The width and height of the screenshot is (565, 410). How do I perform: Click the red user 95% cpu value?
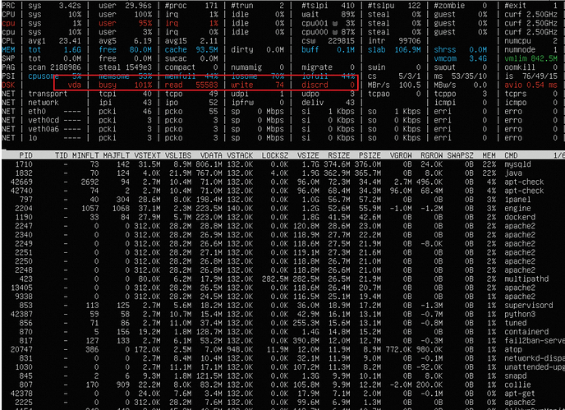tap(126, 23)
